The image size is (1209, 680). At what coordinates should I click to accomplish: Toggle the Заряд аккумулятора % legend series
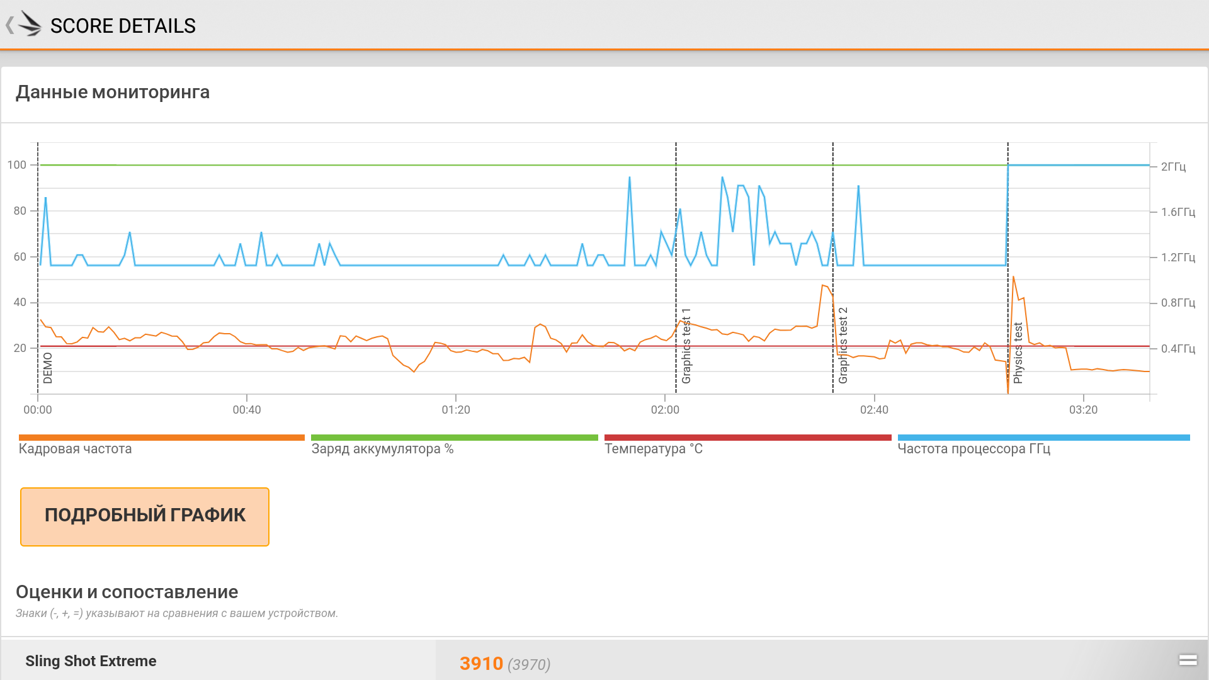coord(382,449)
